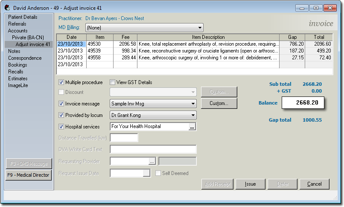The width and height of the screenshot is (344, 207).
Task: Select Patient Details in sidebar
Action: click(23, 17)
